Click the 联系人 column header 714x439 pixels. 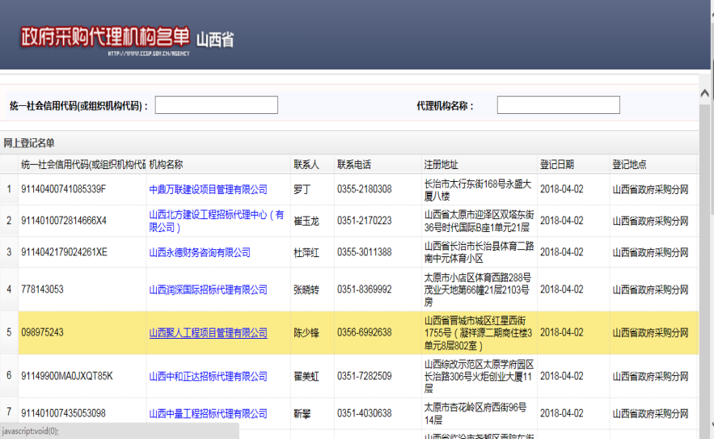[306, 164]
